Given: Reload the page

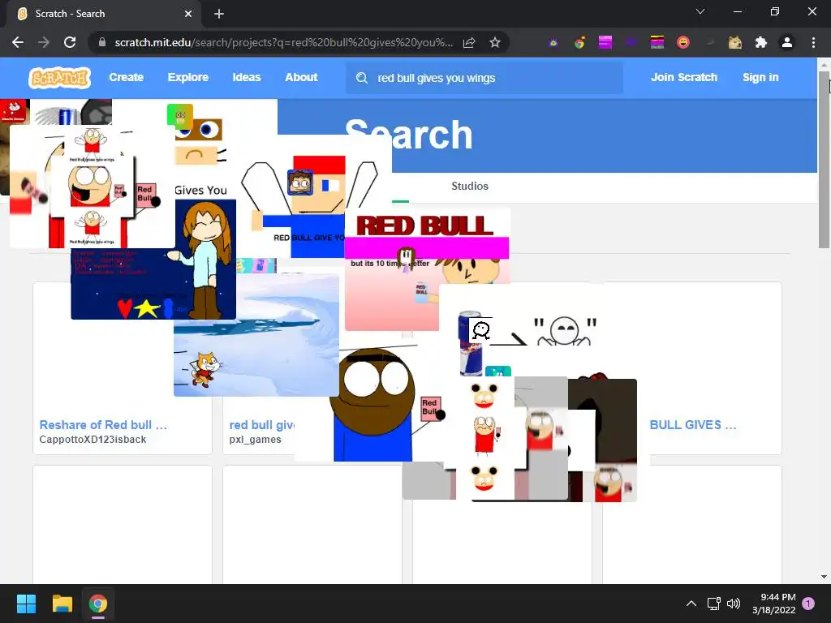Looking at the screenshot, I should (x=70, y=42).
